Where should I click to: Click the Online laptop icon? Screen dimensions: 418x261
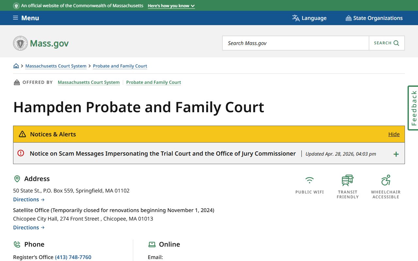point(152,244)
